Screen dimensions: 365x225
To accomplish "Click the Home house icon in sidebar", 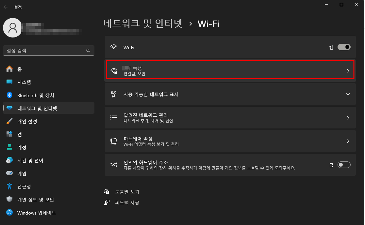I will [x=9, y=69].
